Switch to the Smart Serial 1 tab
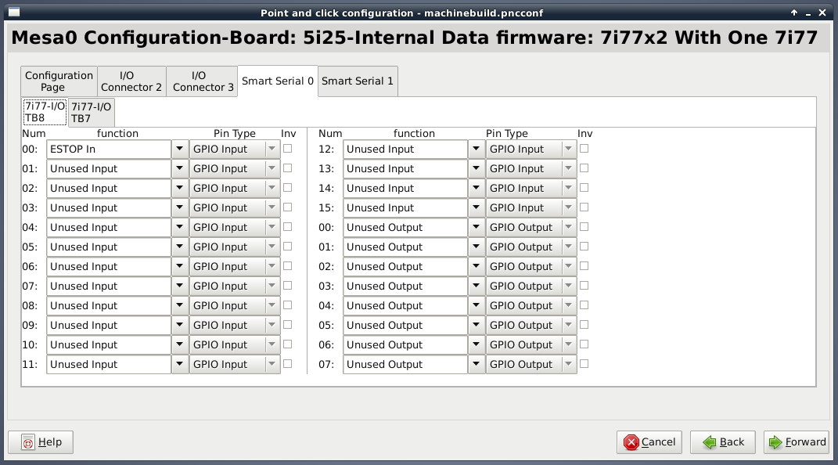The width and height of the screenshot is (838, 465). pyautogui.click(x=358, y=81)
